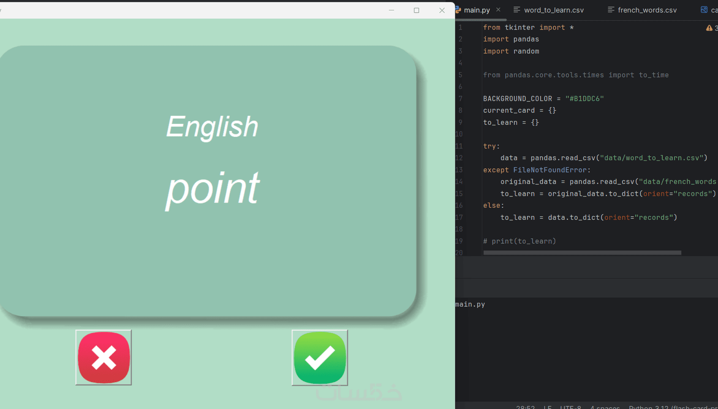
Task: Click the green checkmark known-word button
Action: click(x=320, y=358)
